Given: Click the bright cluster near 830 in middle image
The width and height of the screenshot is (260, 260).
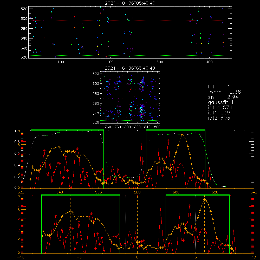Looking at the screenshot, I should (x=141, y=112).
